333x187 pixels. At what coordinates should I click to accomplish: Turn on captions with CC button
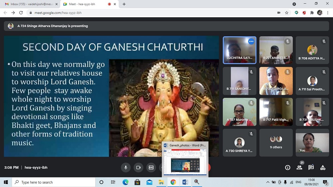pos(151,168)
